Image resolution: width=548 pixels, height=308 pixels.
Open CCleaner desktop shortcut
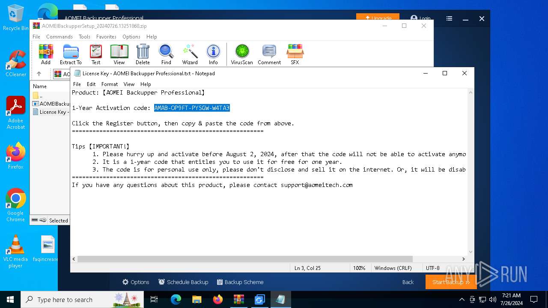click(x=16, y=64)
